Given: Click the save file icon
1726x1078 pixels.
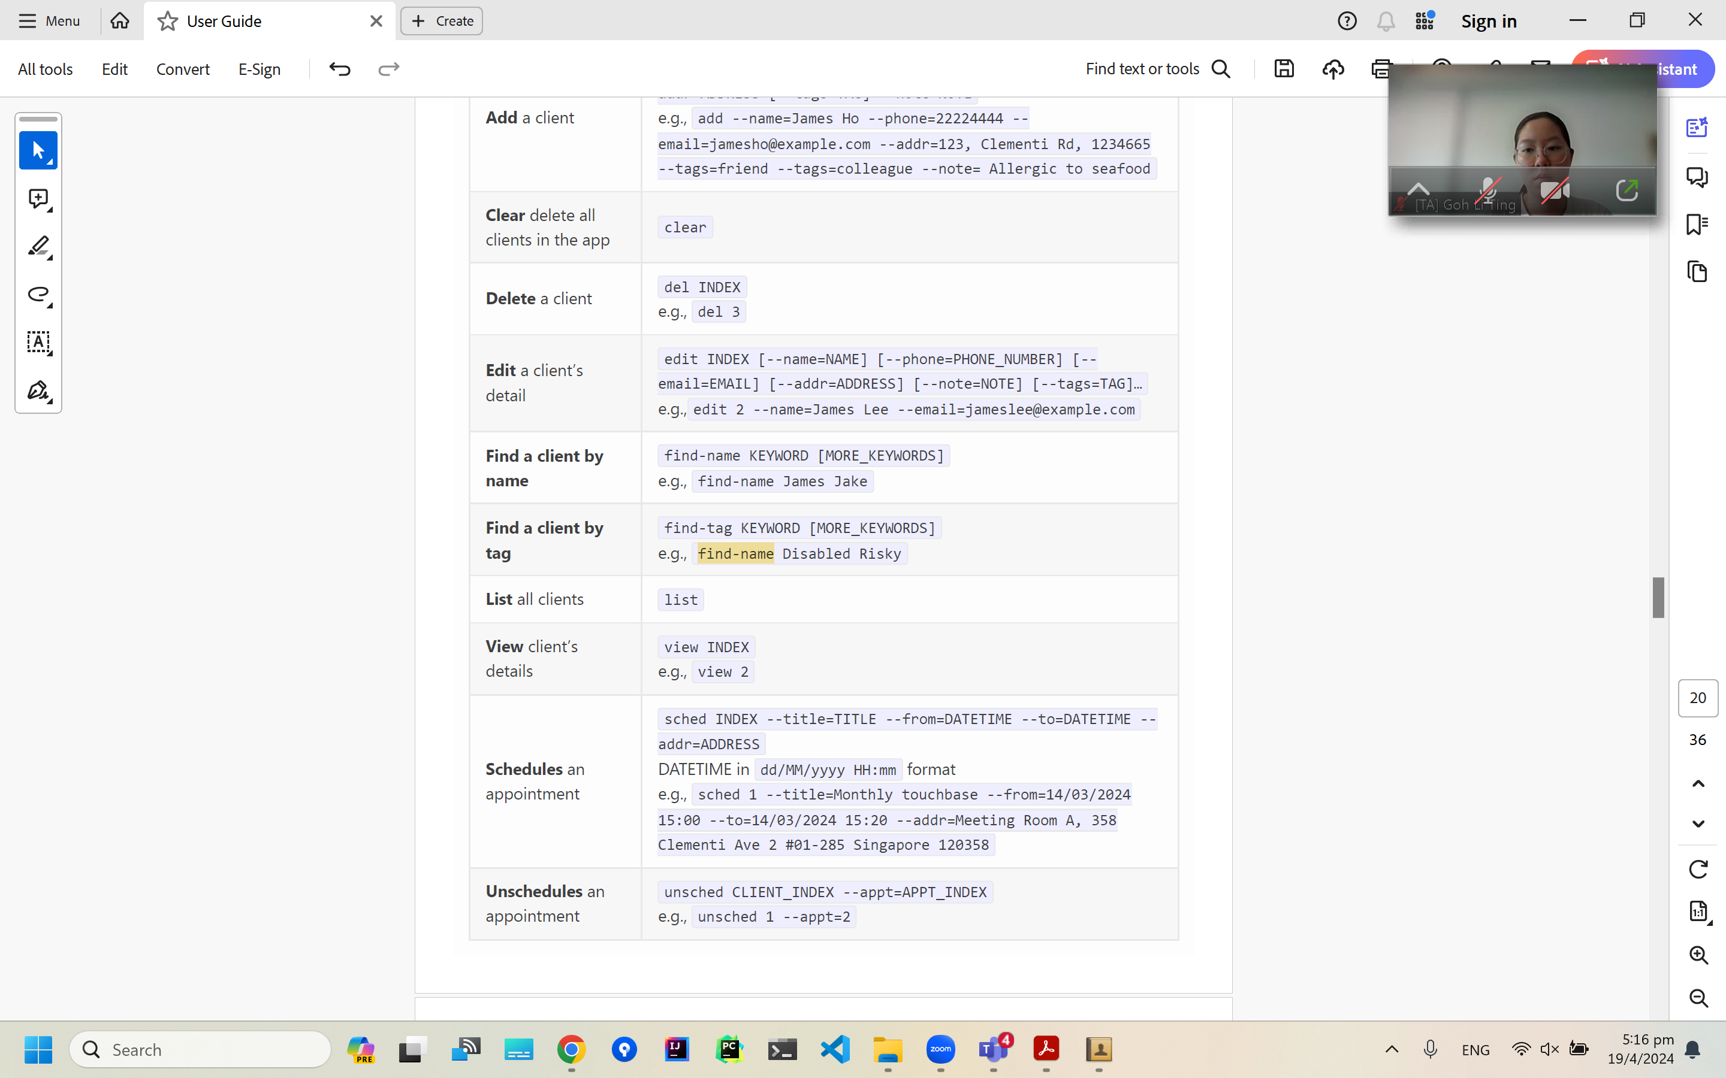Looking at the screenshot, I should (1284, 68).
